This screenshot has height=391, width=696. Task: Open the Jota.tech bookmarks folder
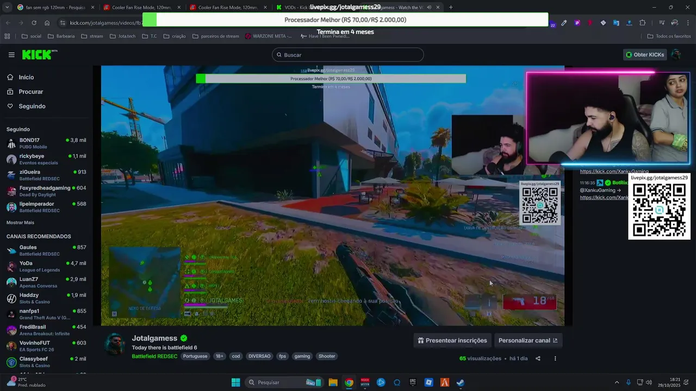click(x=123, y=36)
